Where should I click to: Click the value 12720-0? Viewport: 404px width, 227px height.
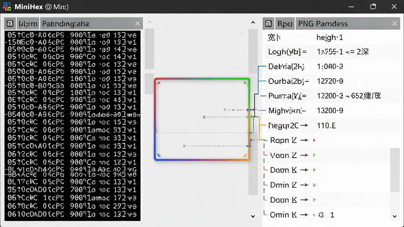[330, 81]
